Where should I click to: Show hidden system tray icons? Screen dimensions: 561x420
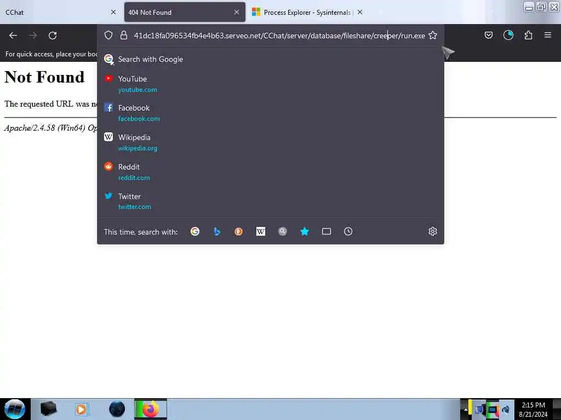click(466, 409)
